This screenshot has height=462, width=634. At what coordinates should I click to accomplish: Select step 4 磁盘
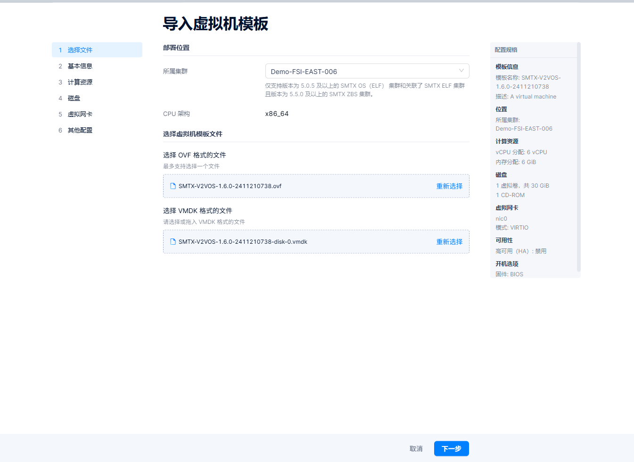[x=74, y=98]
